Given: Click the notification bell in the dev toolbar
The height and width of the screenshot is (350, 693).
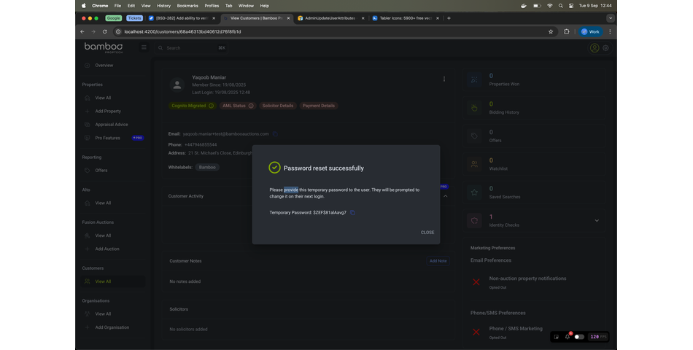Looking at the screenshot, I should [x=568, y=337].
